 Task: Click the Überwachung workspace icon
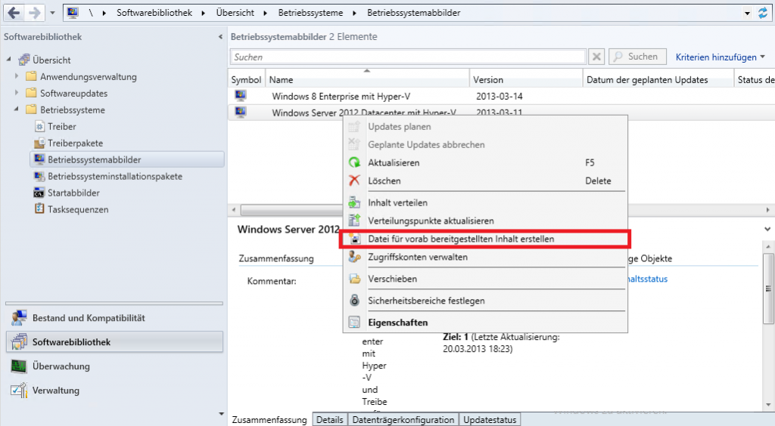click(x=19, y=366)
